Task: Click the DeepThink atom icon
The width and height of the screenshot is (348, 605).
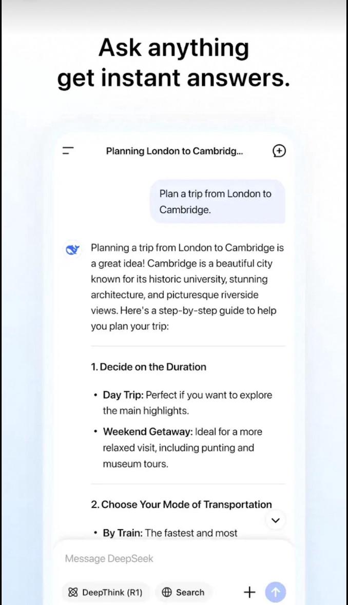Action: coord(74,592)
